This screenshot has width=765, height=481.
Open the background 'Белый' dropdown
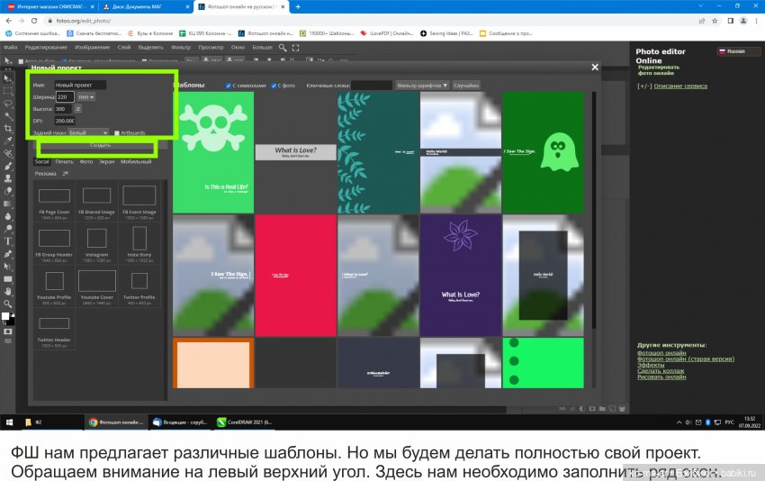88,132
